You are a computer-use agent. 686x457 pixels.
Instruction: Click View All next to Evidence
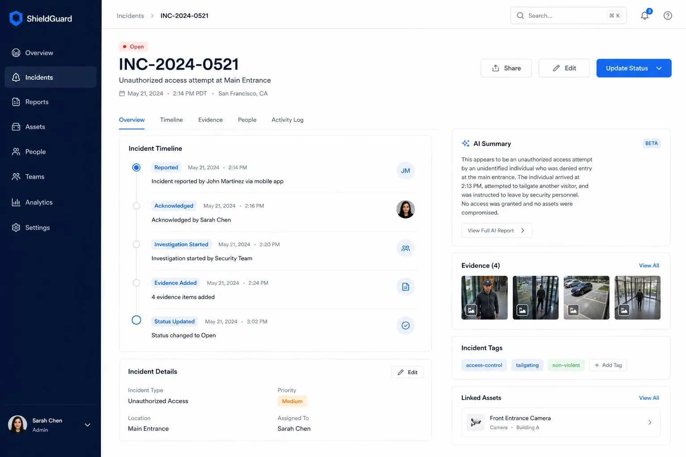tap(649, 266)
